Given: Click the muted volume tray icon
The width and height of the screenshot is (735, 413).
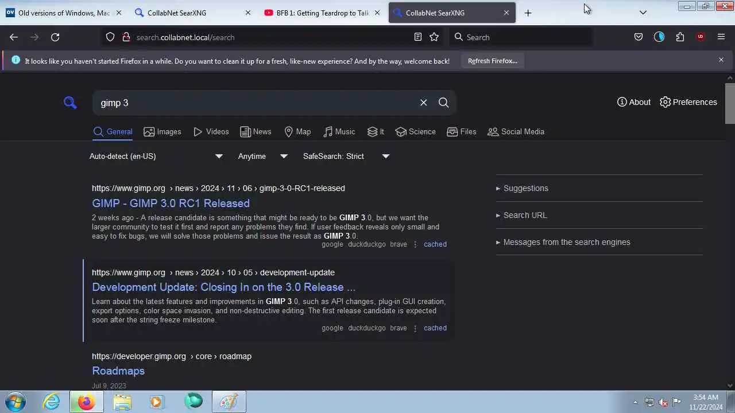Looking at the screenshot, I should click(x=663, y=402).
